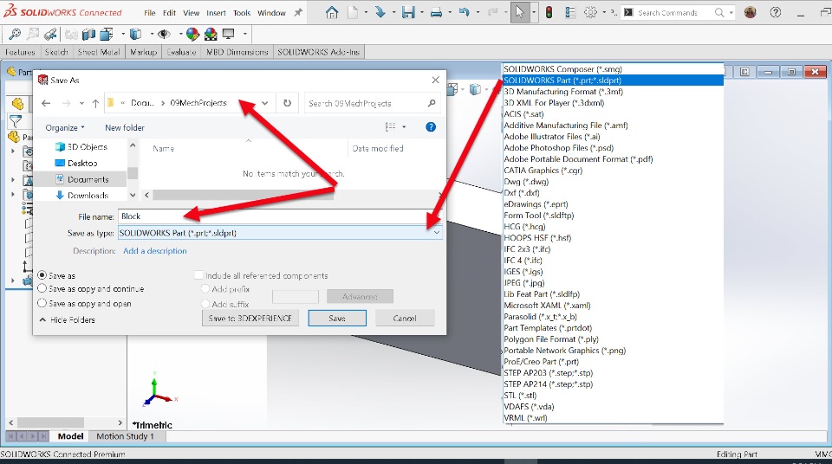Screen dimensions: 832x464
Task: Open the Insert menu
Action: click(x=216, y=13)
